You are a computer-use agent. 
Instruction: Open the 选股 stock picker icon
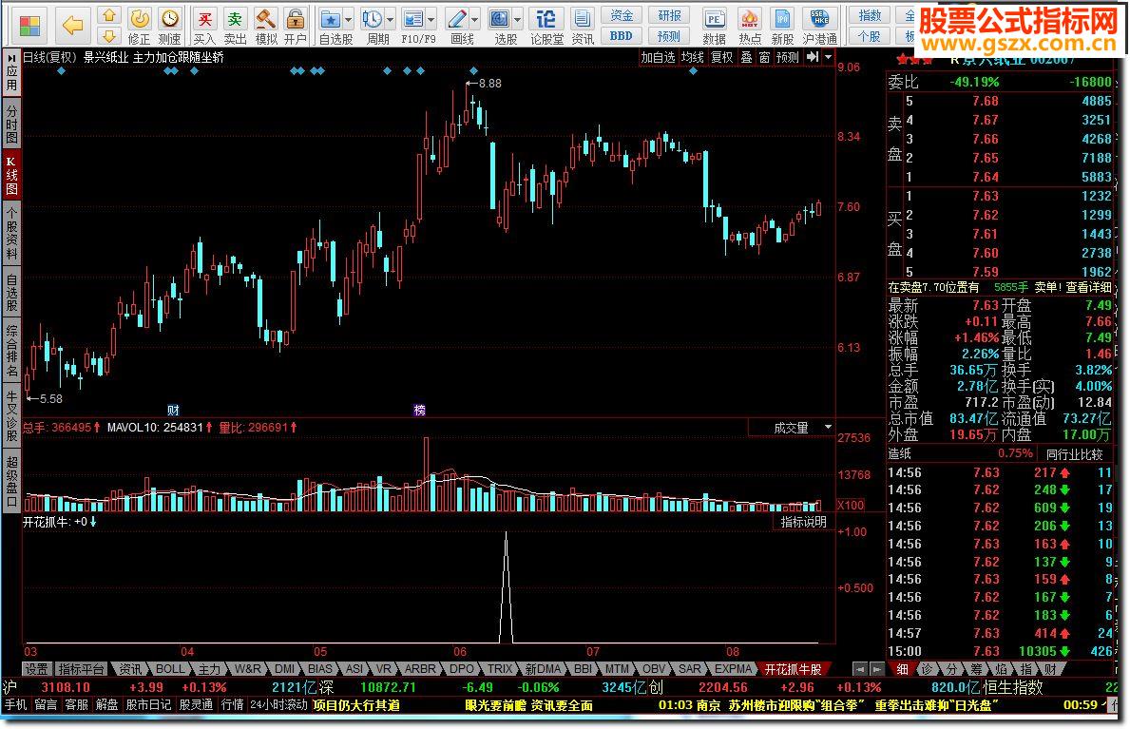499,20
